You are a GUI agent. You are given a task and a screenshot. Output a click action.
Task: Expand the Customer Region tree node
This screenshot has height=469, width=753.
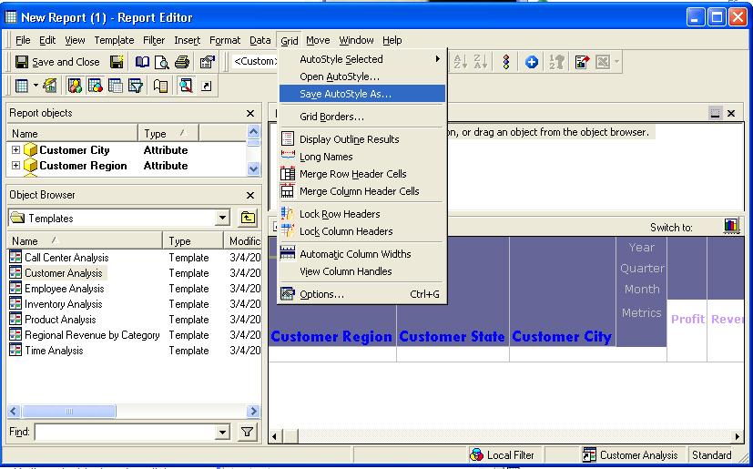[x=15, y=166]
